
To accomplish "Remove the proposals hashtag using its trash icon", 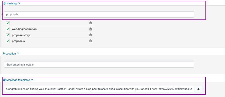I will click(91, 41).
